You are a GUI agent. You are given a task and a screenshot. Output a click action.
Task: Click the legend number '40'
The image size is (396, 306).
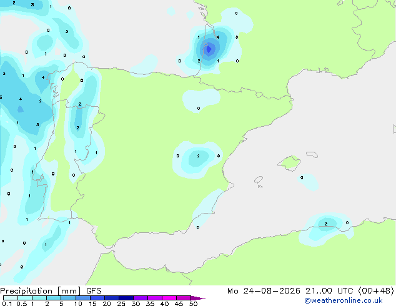tap(164, 304)
